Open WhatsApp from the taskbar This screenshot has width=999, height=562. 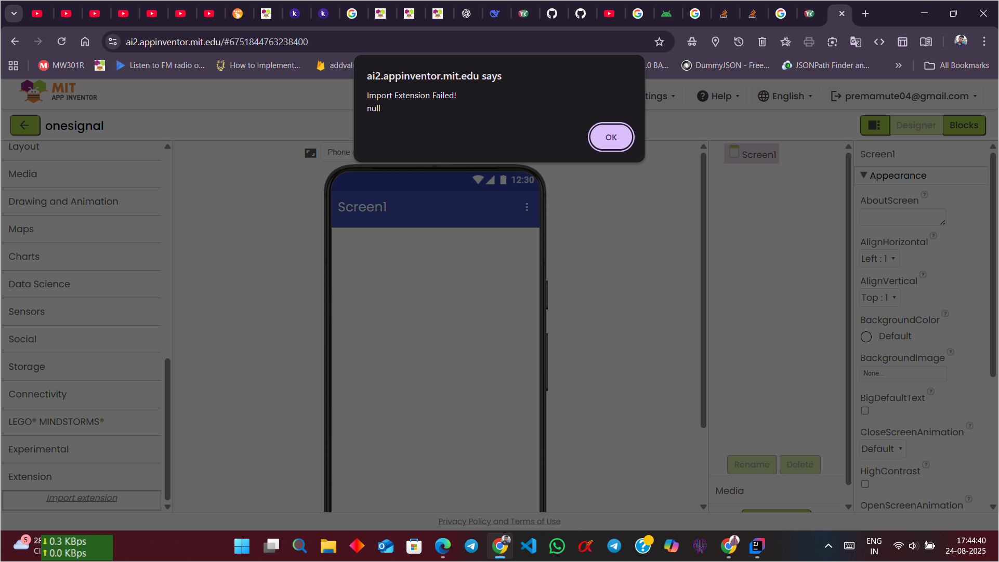[557, 546]
